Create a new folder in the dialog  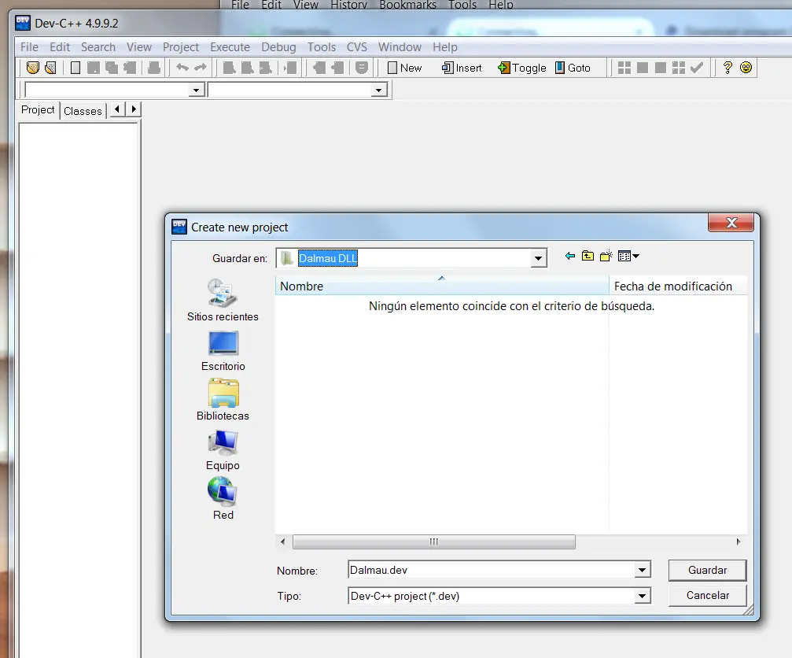coord(606,257)
